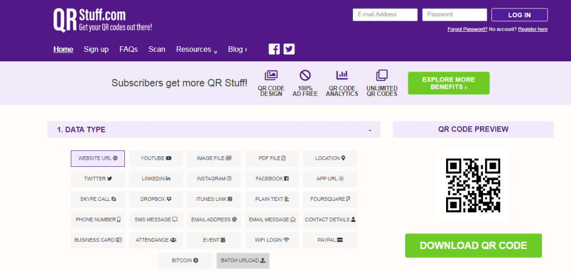
Task: Choose the iTunes Link data type
Action: 214,199
